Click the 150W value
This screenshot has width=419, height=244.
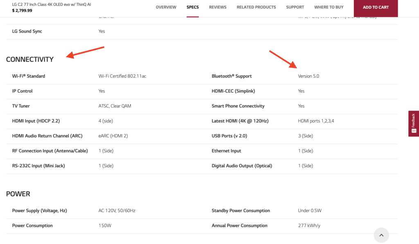[x=105, y=226]
